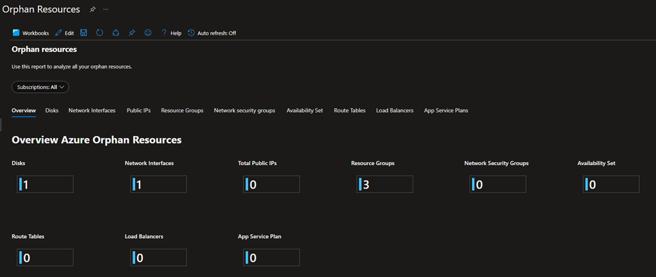The image size is (656, 277).
Task: Open the Help menu
Action: [171, 33]
